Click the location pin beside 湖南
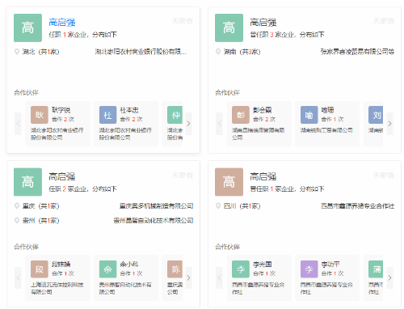This screenshot has height=309, width=404. 218,52
